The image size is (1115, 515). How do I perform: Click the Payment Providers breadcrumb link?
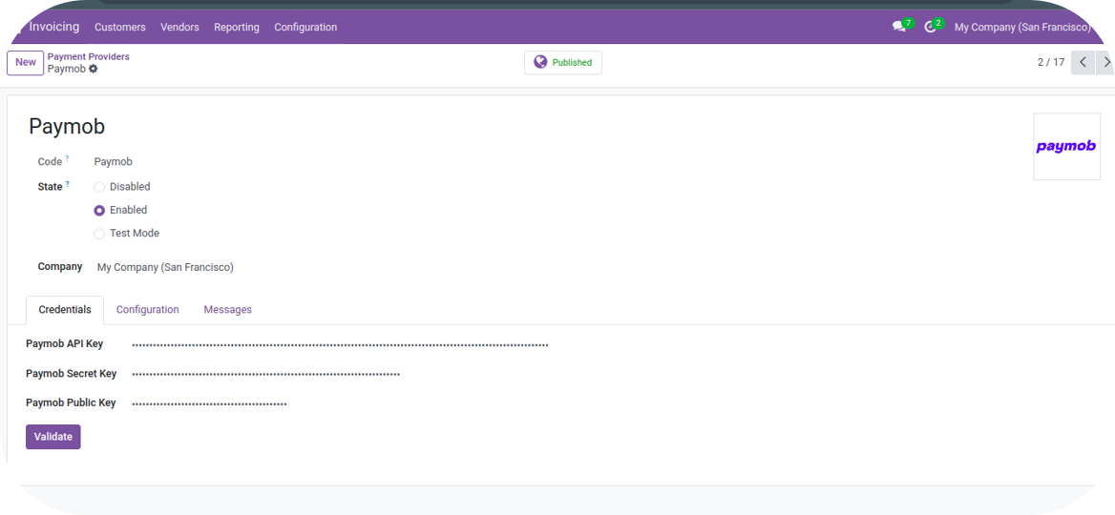pyautogui.click(x=89, y=56)
